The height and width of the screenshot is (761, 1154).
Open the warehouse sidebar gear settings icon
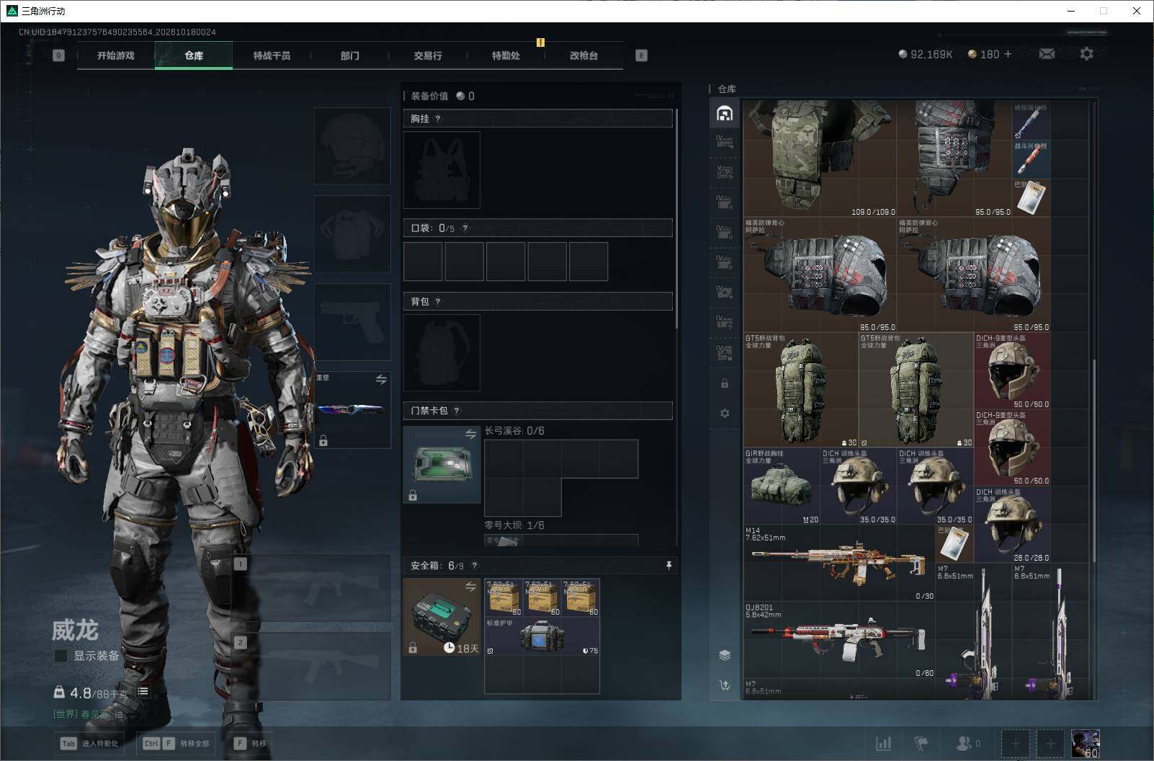(725, 413)
